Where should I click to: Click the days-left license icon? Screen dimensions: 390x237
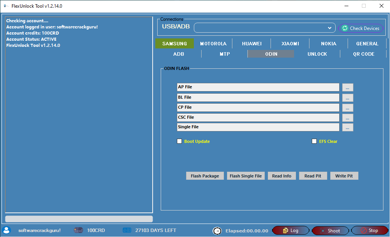(x=127, y=230)
